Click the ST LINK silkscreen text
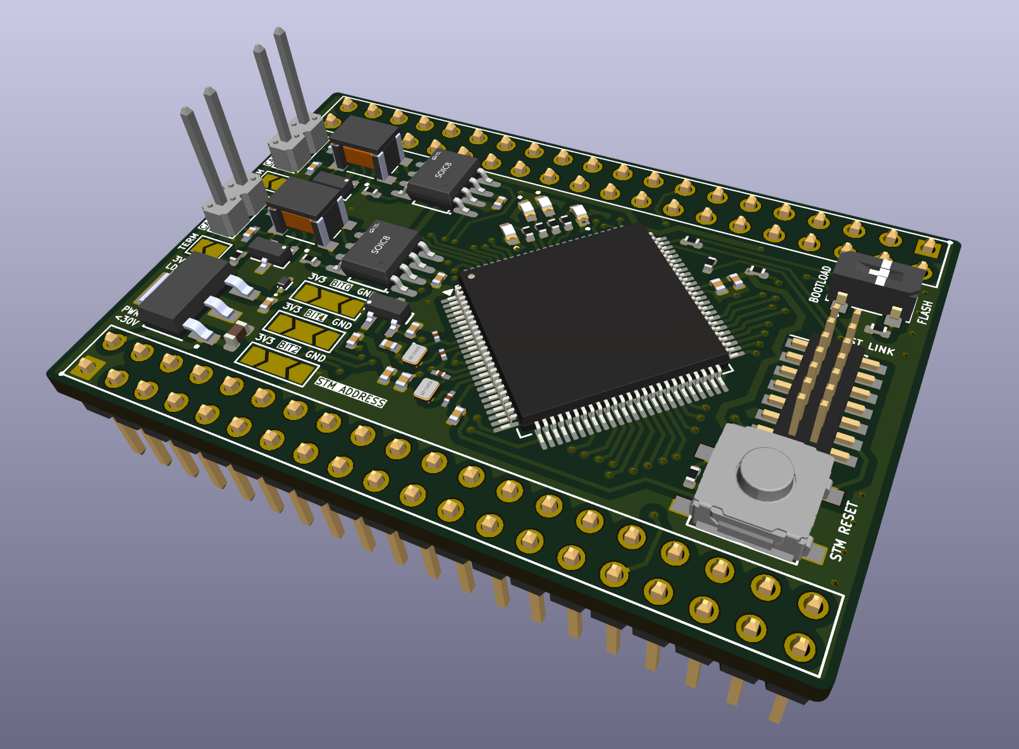 point(874,346)
